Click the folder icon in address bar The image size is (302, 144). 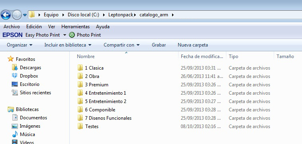32,15
